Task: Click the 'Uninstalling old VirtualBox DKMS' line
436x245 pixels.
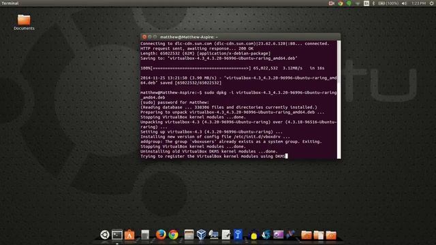Action: click(x=209, y=151)
